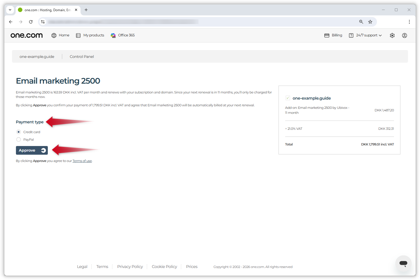Click the one.com logo

coord(27,35)
